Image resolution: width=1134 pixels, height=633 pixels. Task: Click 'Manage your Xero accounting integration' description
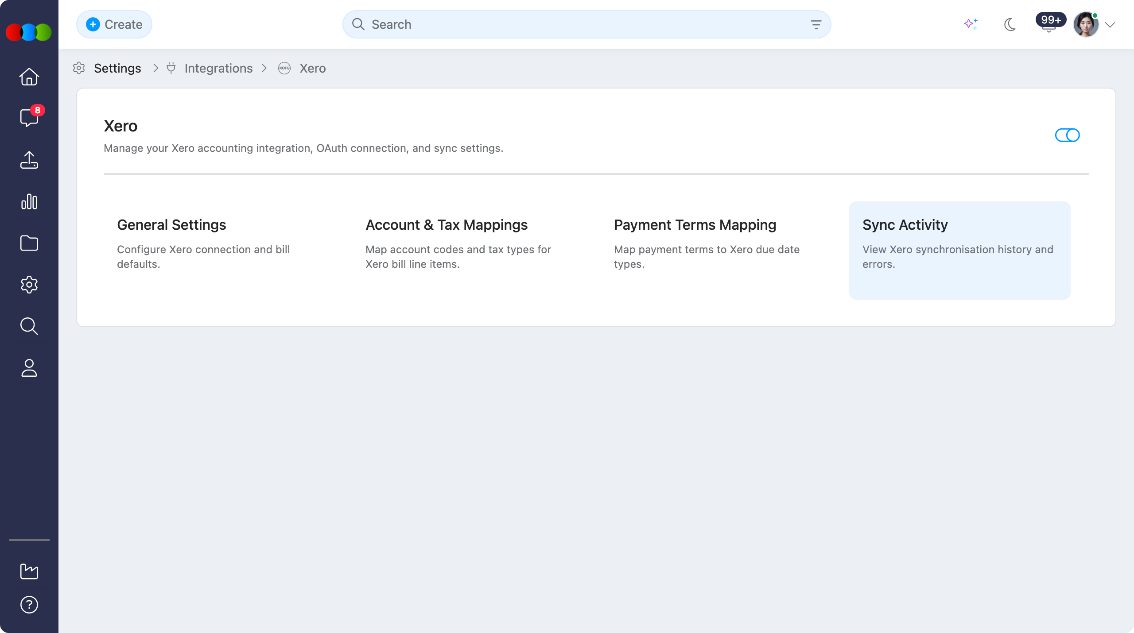click(303, 148)
